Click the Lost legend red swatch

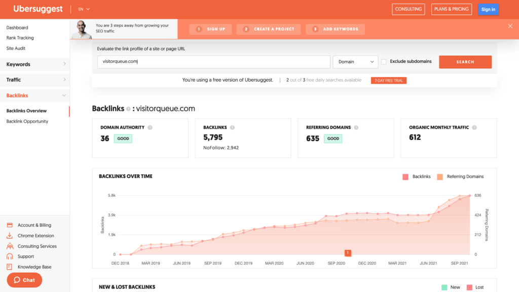470,287
